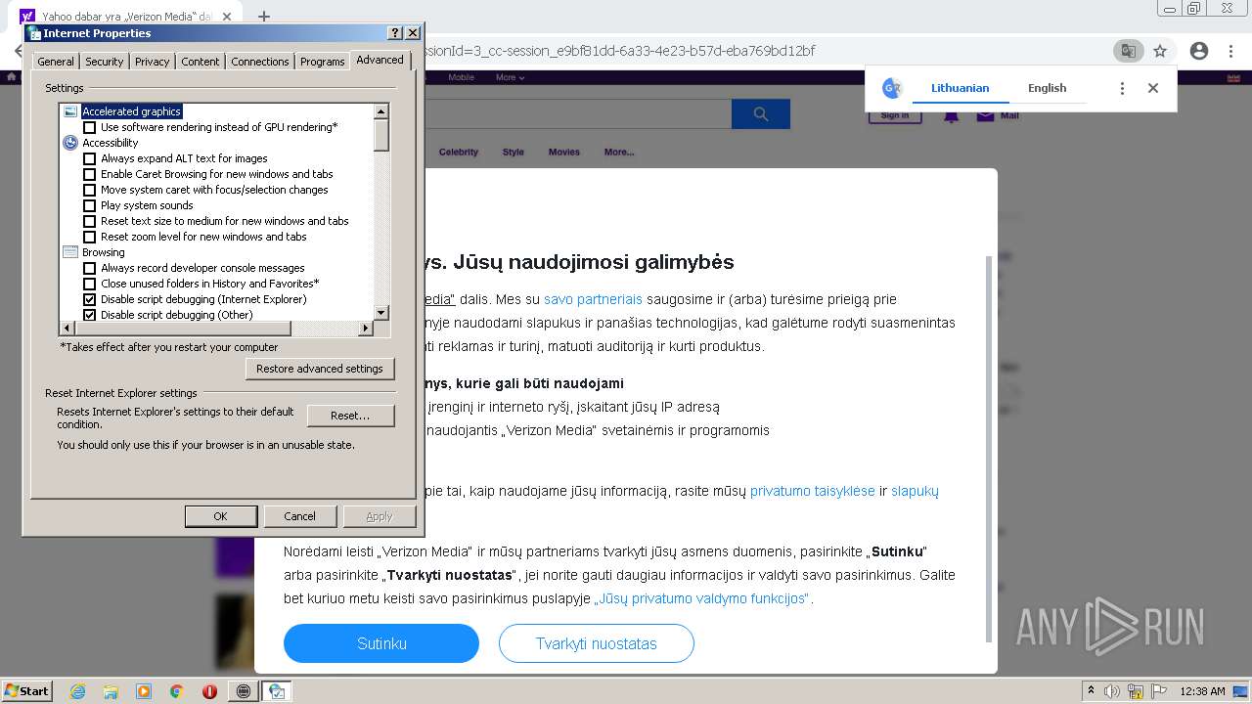Click settings list scroll-up arrow
Viewport: 1252px width, 704px height.
tap(381, 111)
